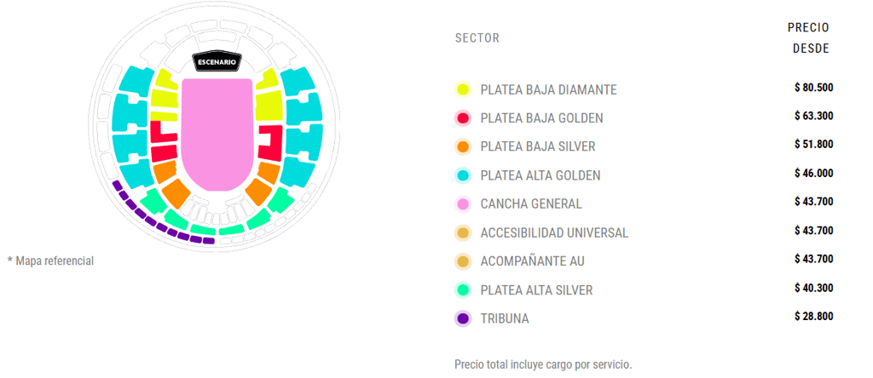Image resolution: width=873 pixels, height=378 pixels.
Task: Click the yellow Platea Baja Diamante swatch
Action: [463, 89]
